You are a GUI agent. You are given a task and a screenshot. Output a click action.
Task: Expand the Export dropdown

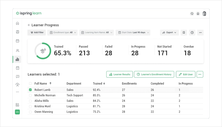coord(169,33)
